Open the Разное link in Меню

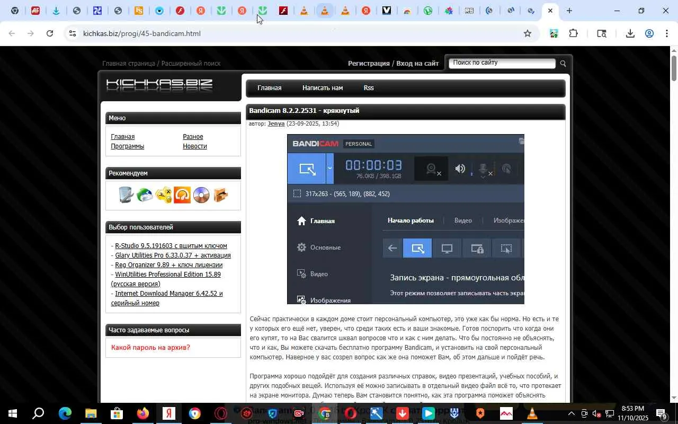193,137
